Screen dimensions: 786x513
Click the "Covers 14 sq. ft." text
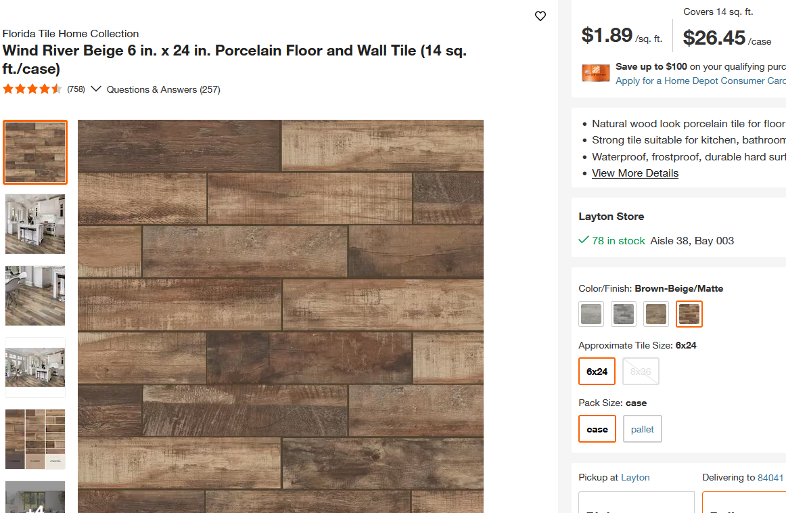(x=718, y=12)
